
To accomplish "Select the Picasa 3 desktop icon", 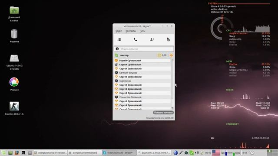I will [14, 84].
